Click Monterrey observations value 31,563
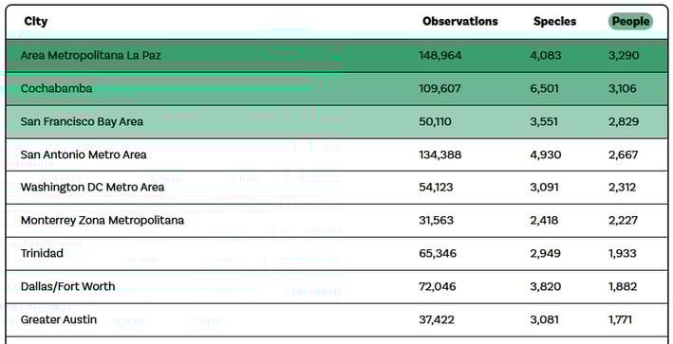 pos(436,221)
